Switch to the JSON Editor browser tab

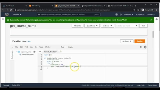119,6
